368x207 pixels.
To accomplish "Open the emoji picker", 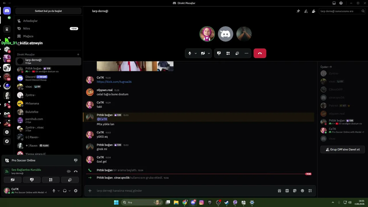I will click(x=302, y=191).
